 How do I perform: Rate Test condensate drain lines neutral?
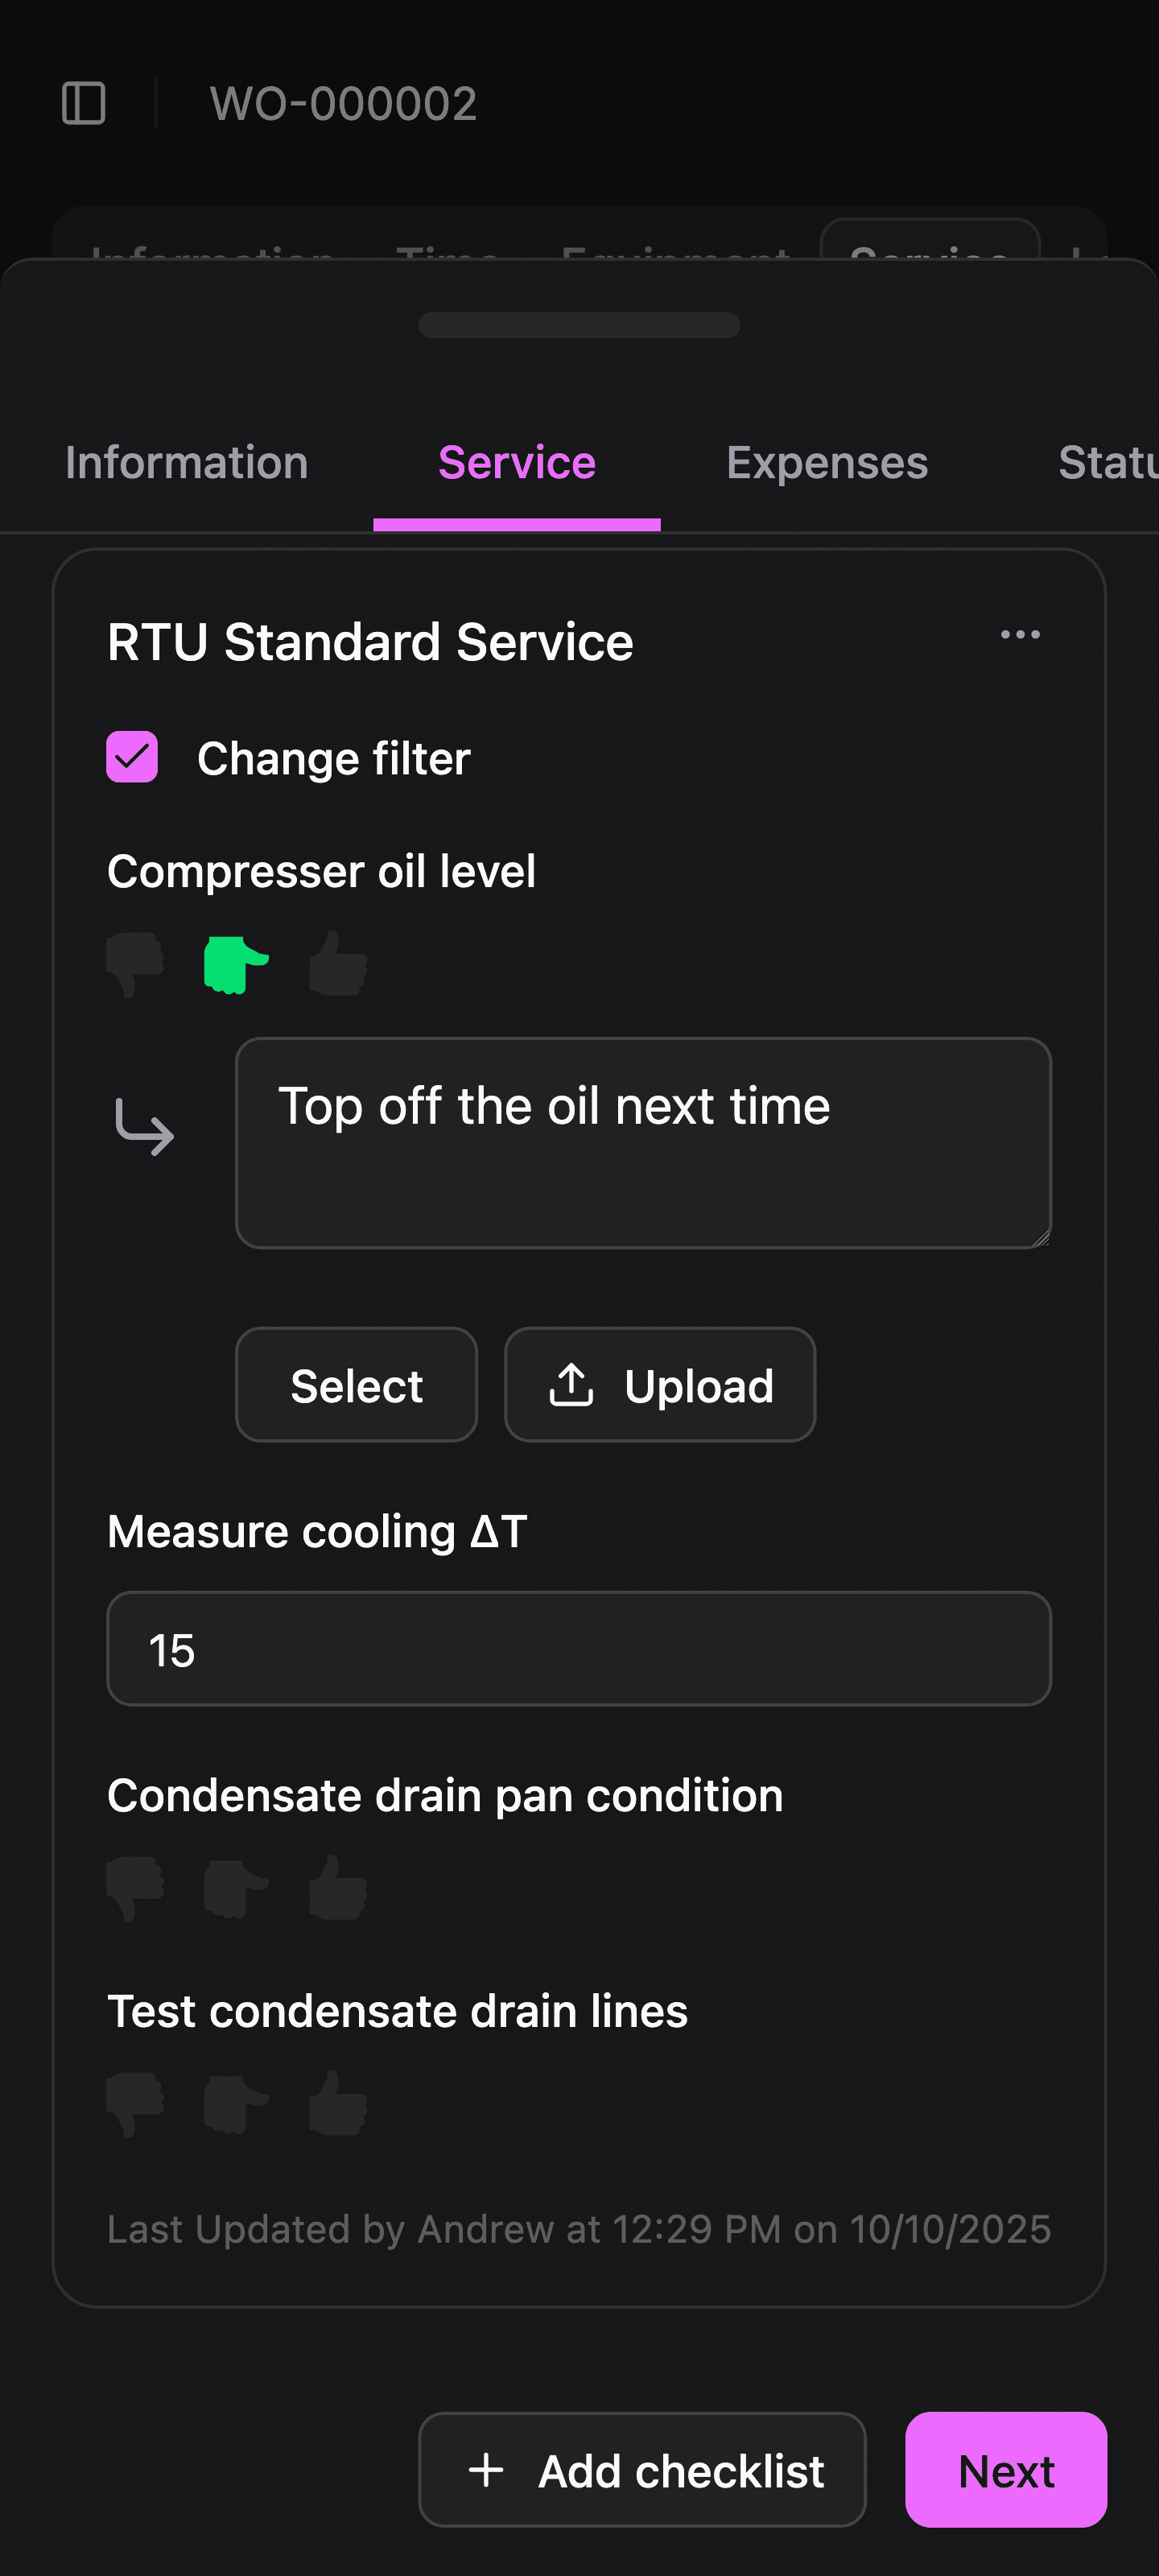tap(236, 2104)
